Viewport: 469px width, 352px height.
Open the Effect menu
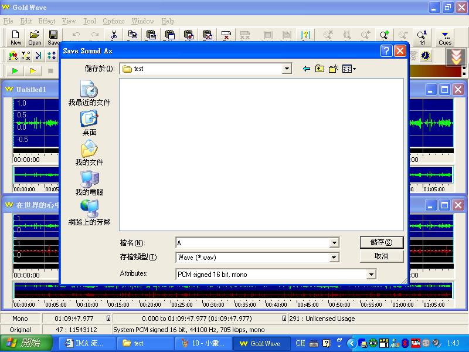click(x=47, y=21)
